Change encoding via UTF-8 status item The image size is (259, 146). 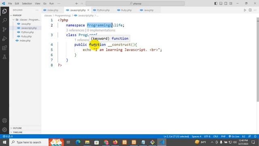coord(207,136)
